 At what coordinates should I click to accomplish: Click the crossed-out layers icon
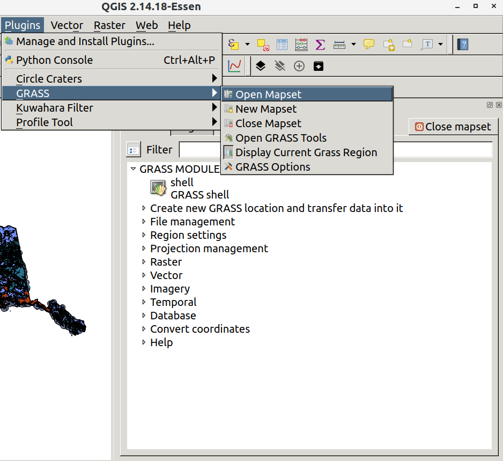pos(280,66)
